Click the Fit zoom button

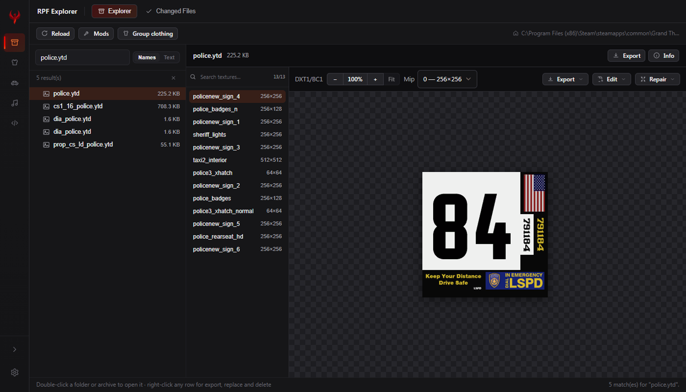point(391,79)
